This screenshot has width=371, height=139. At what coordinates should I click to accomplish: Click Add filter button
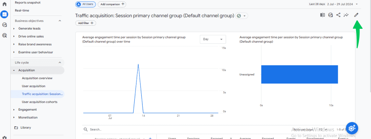[x=86, y=23]
